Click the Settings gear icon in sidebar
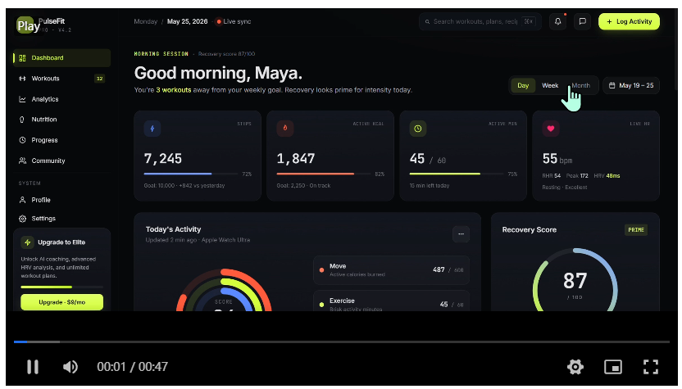The width and height of the screenshot is (682, 389). click(x=22, y=219)
